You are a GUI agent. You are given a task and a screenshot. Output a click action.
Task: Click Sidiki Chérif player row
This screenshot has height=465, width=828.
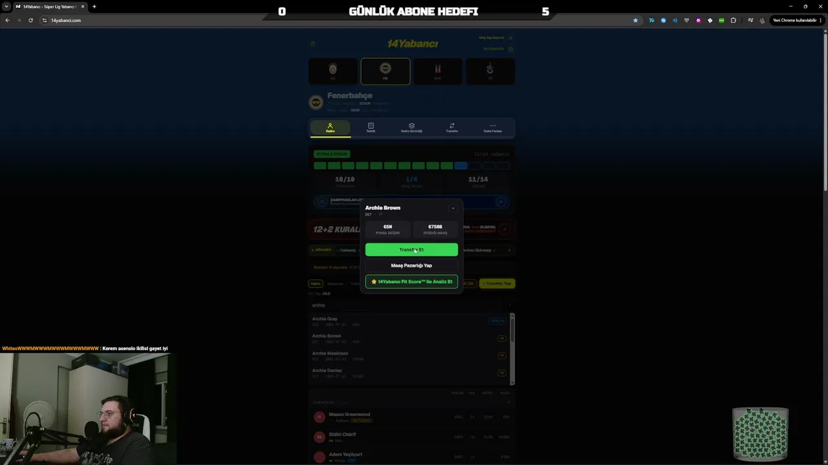(x=411, y=437)
